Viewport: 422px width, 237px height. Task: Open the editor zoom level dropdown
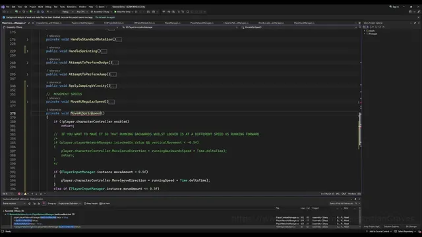tap(7, 194)
